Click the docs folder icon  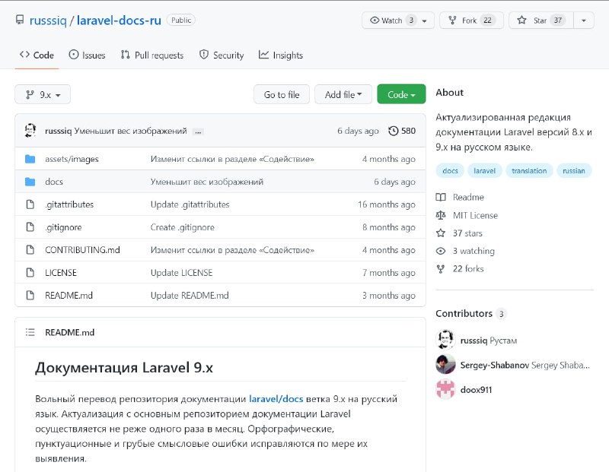pyautogui.click(x=30, y=182)
